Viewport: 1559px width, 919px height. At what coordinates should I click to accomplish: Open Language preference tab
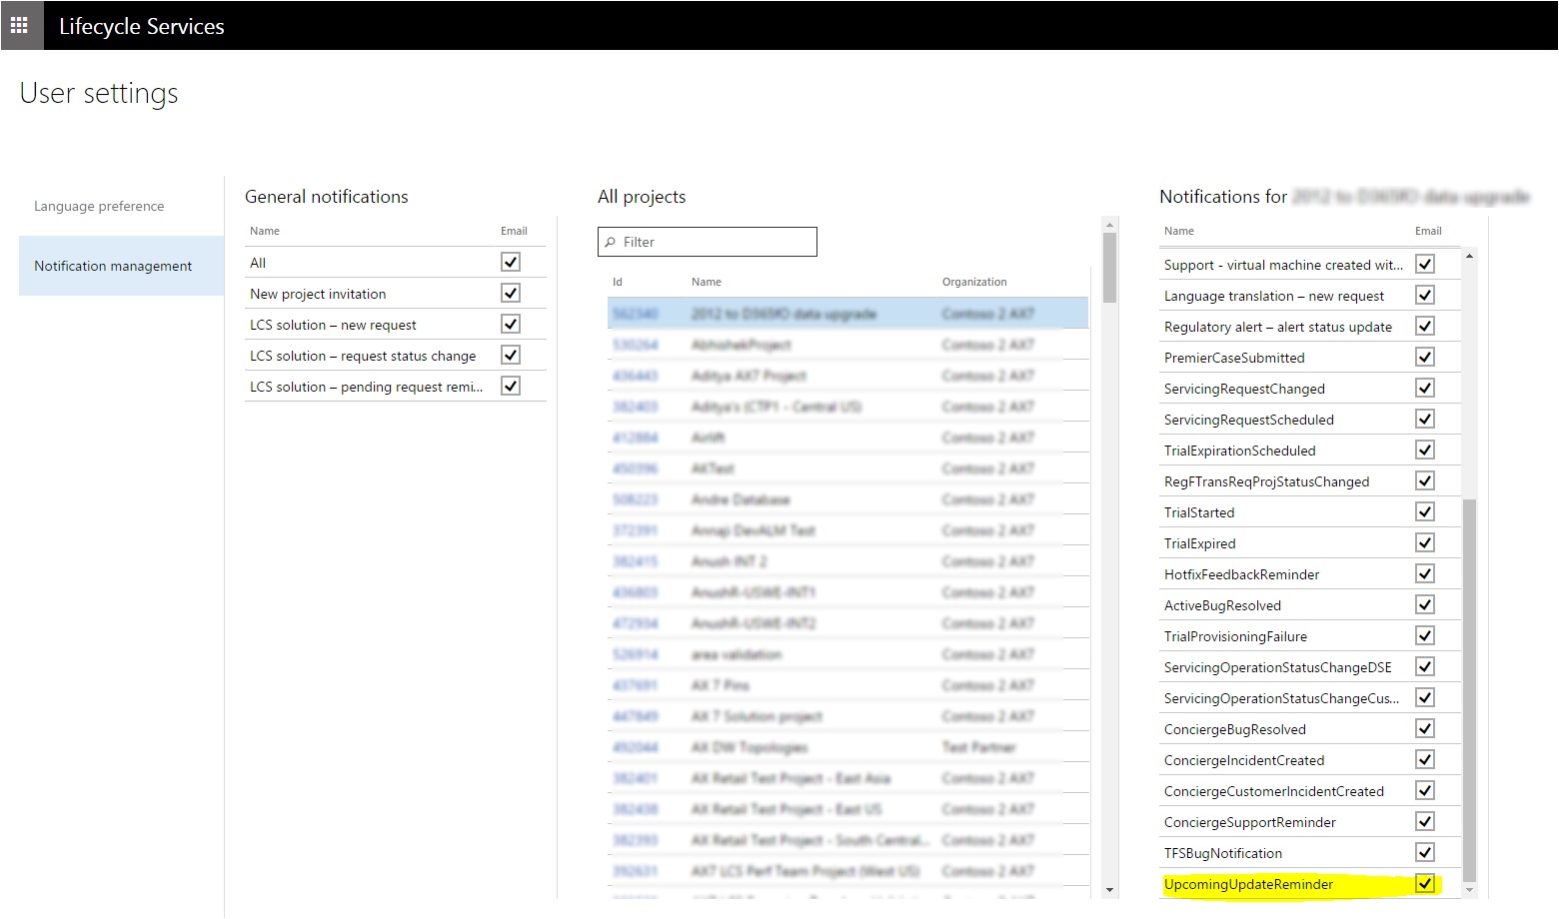coord(99,206)
